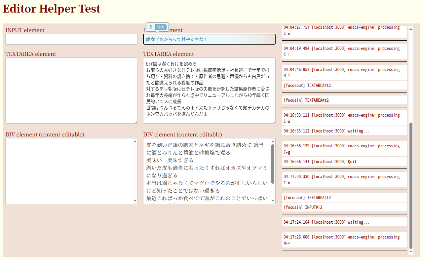This screenshot has width=423, height=260.
Task: Click the up arrow of the empty DIV scrollbar
Action: [x=135, y=141]
